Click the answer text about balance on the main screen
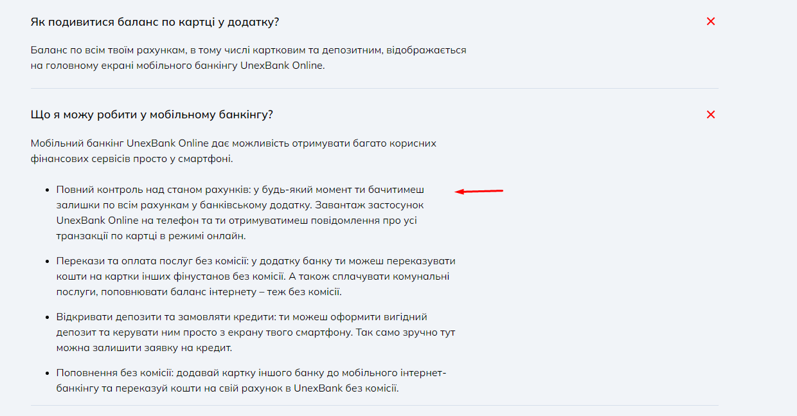797x416 pixels. [249, 58]
